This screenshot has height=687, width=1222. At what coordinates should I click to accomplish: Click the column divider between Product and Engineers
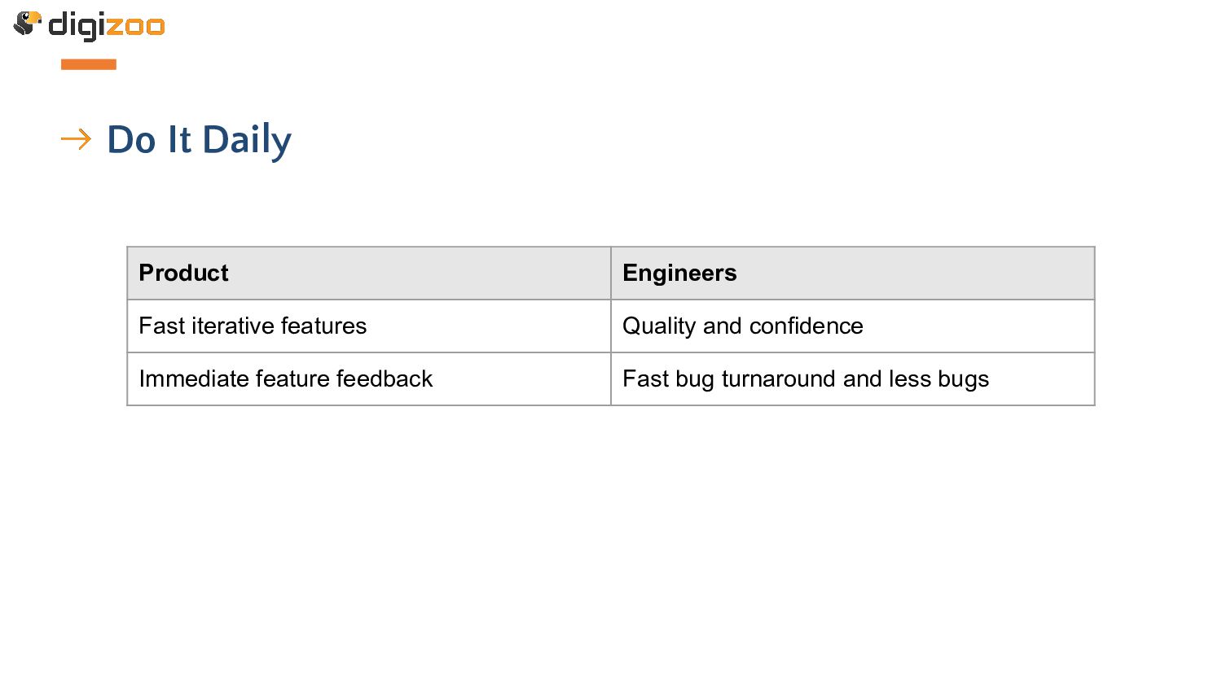pyautogui.click(x=611, y=326)
